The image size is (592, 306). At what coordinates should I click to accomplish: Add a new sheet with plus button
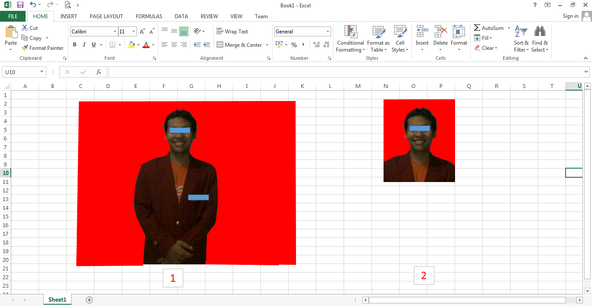[x=89, y=299]
